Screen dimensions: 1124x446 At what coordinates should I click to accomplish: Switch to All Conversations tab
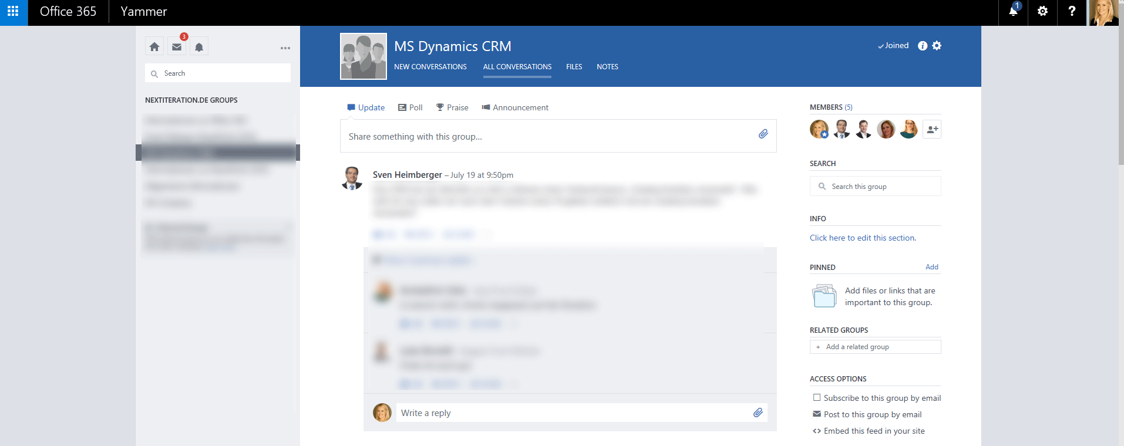point(517,67)
